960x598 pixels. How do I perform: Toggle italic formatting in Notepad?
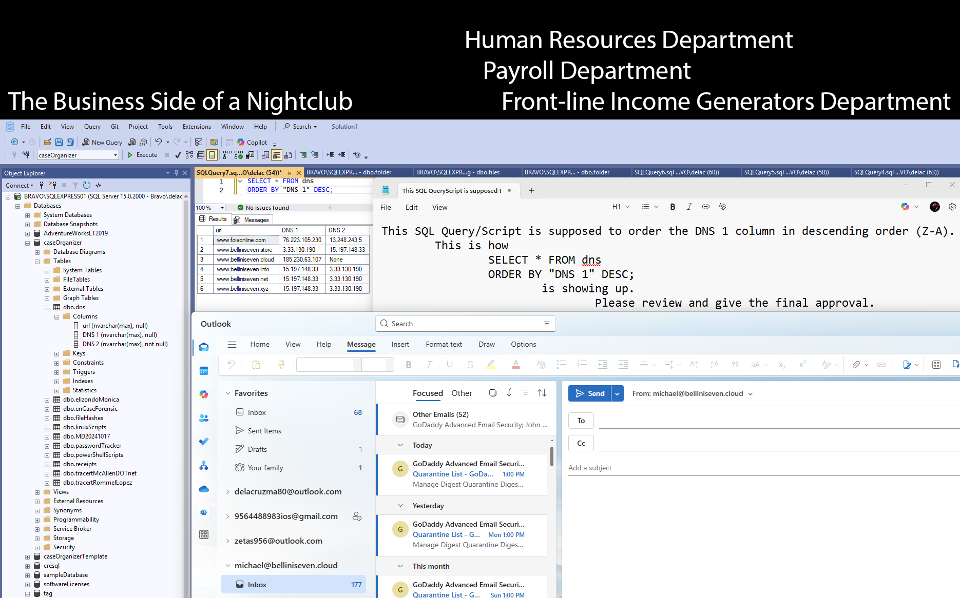[689, 207]
